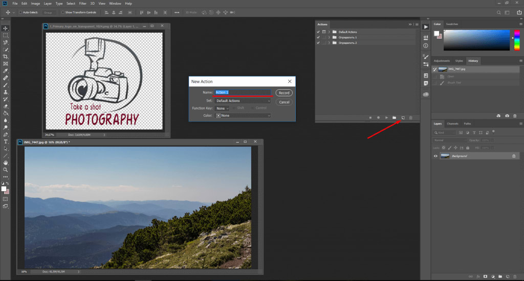Click the action Name input field
The width and height of the screenshot is (524, 281).
(243, 92)
